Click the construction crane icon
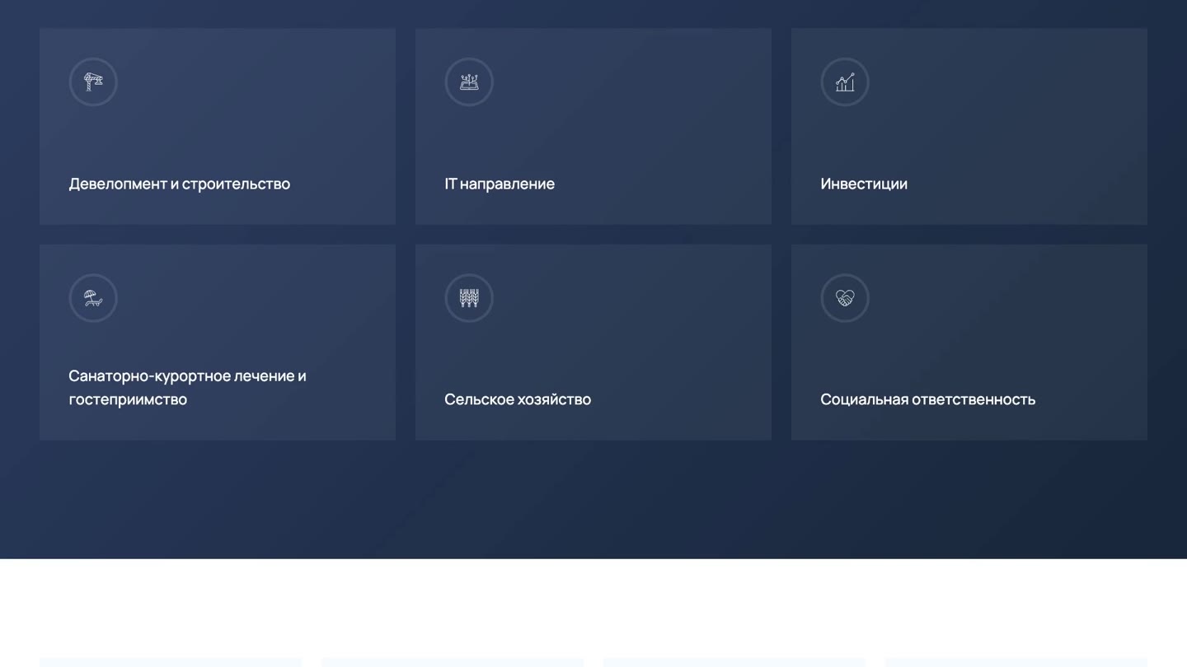 (x=93, y=82)
